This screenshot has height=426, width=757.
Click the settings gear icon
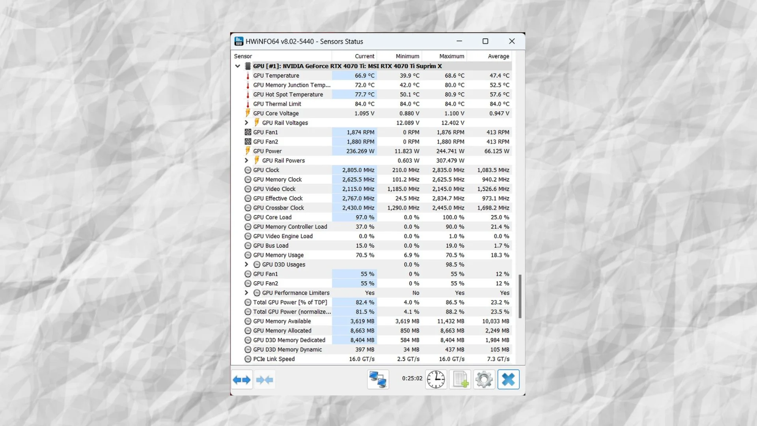(483, 379)
